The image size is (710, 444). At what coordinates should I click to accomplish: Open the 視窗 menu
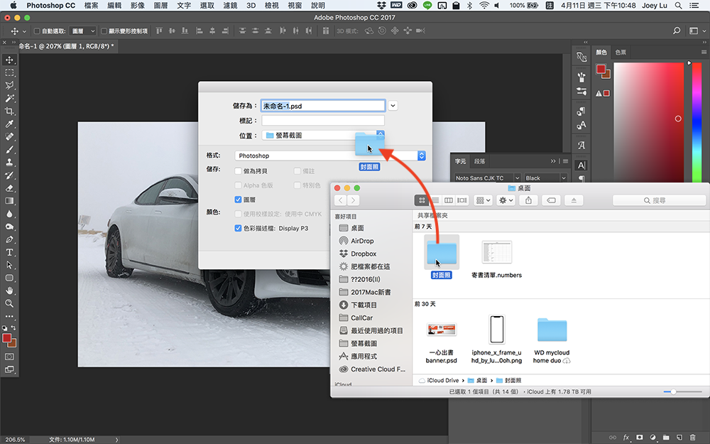tap(295, 6)
